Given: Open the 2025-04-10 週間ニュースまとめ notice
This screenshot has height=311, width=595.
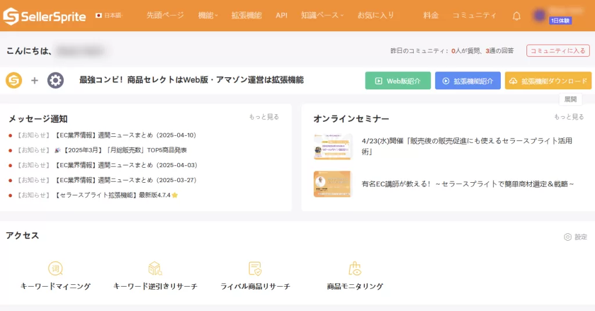Looking at the screenshot, I should click(126, 135).
